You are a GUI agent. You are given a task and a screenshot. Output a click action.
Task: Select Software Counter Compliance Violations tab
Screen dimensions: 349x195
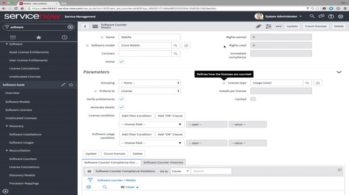[x=111, y=162]
